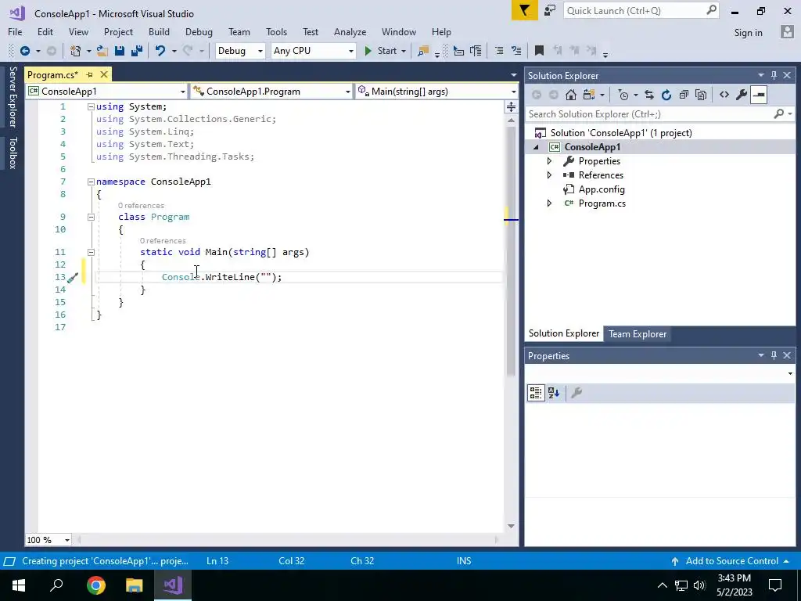
Task: Expand the References node in Solution Explorer
Action: 549,175
